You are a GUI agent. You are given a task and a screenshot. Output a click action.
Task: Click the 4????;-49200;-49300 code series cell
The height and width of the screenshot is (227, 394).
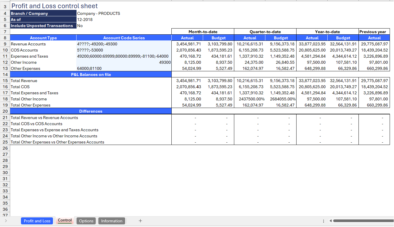click(124, 44)
